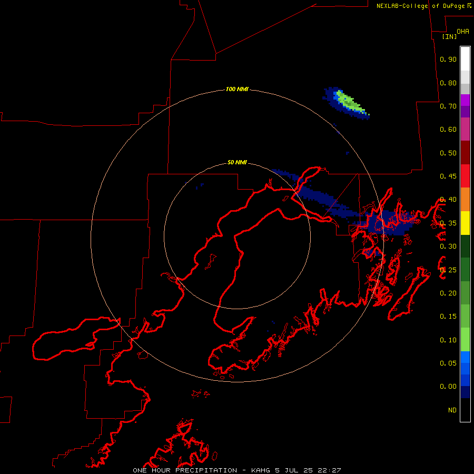The height and width of the screenshot is (474, 474).
Task: Click the [IN] units label
Action: (450, 36)
